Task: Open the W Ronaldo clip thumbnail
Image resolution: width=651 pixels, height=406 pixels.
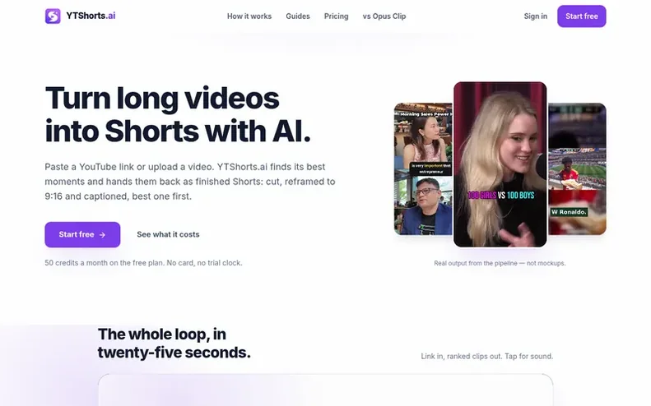Action: (x=577, y=168)
